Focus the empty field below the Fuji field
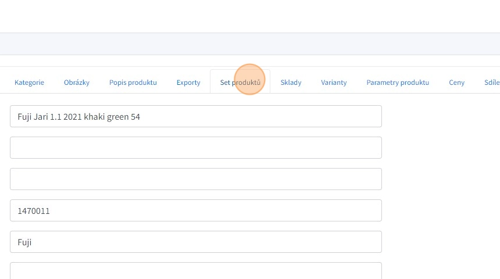The image size is (500, 279). tap(196, 271)
